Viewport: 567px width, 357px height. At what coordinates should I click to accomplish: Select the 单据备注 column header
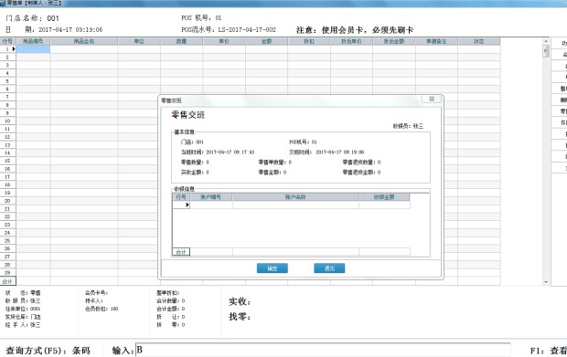436,41
